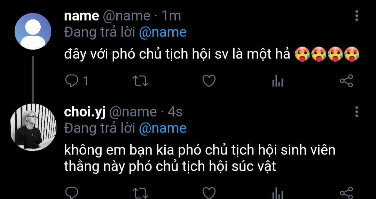Like choi.yj's tweet
Viewport: 376px width, 199px height.
click(x=209, y=193)
